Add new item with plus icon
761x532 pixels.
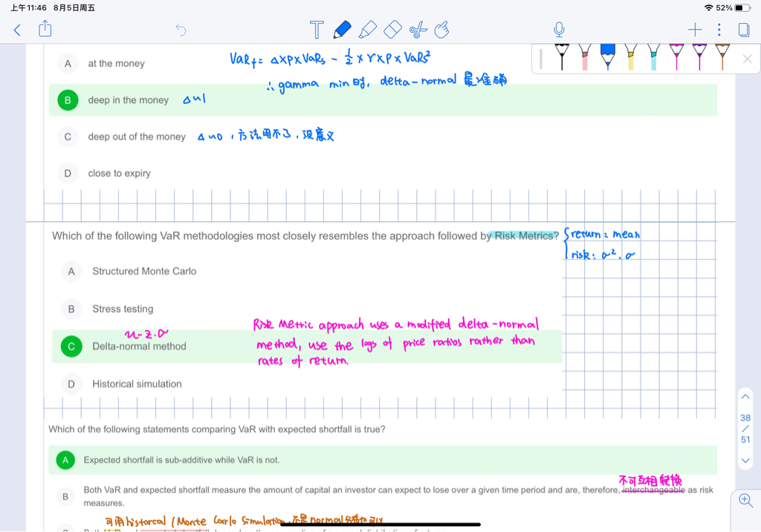pyautogui.click(x=695, y=30)
